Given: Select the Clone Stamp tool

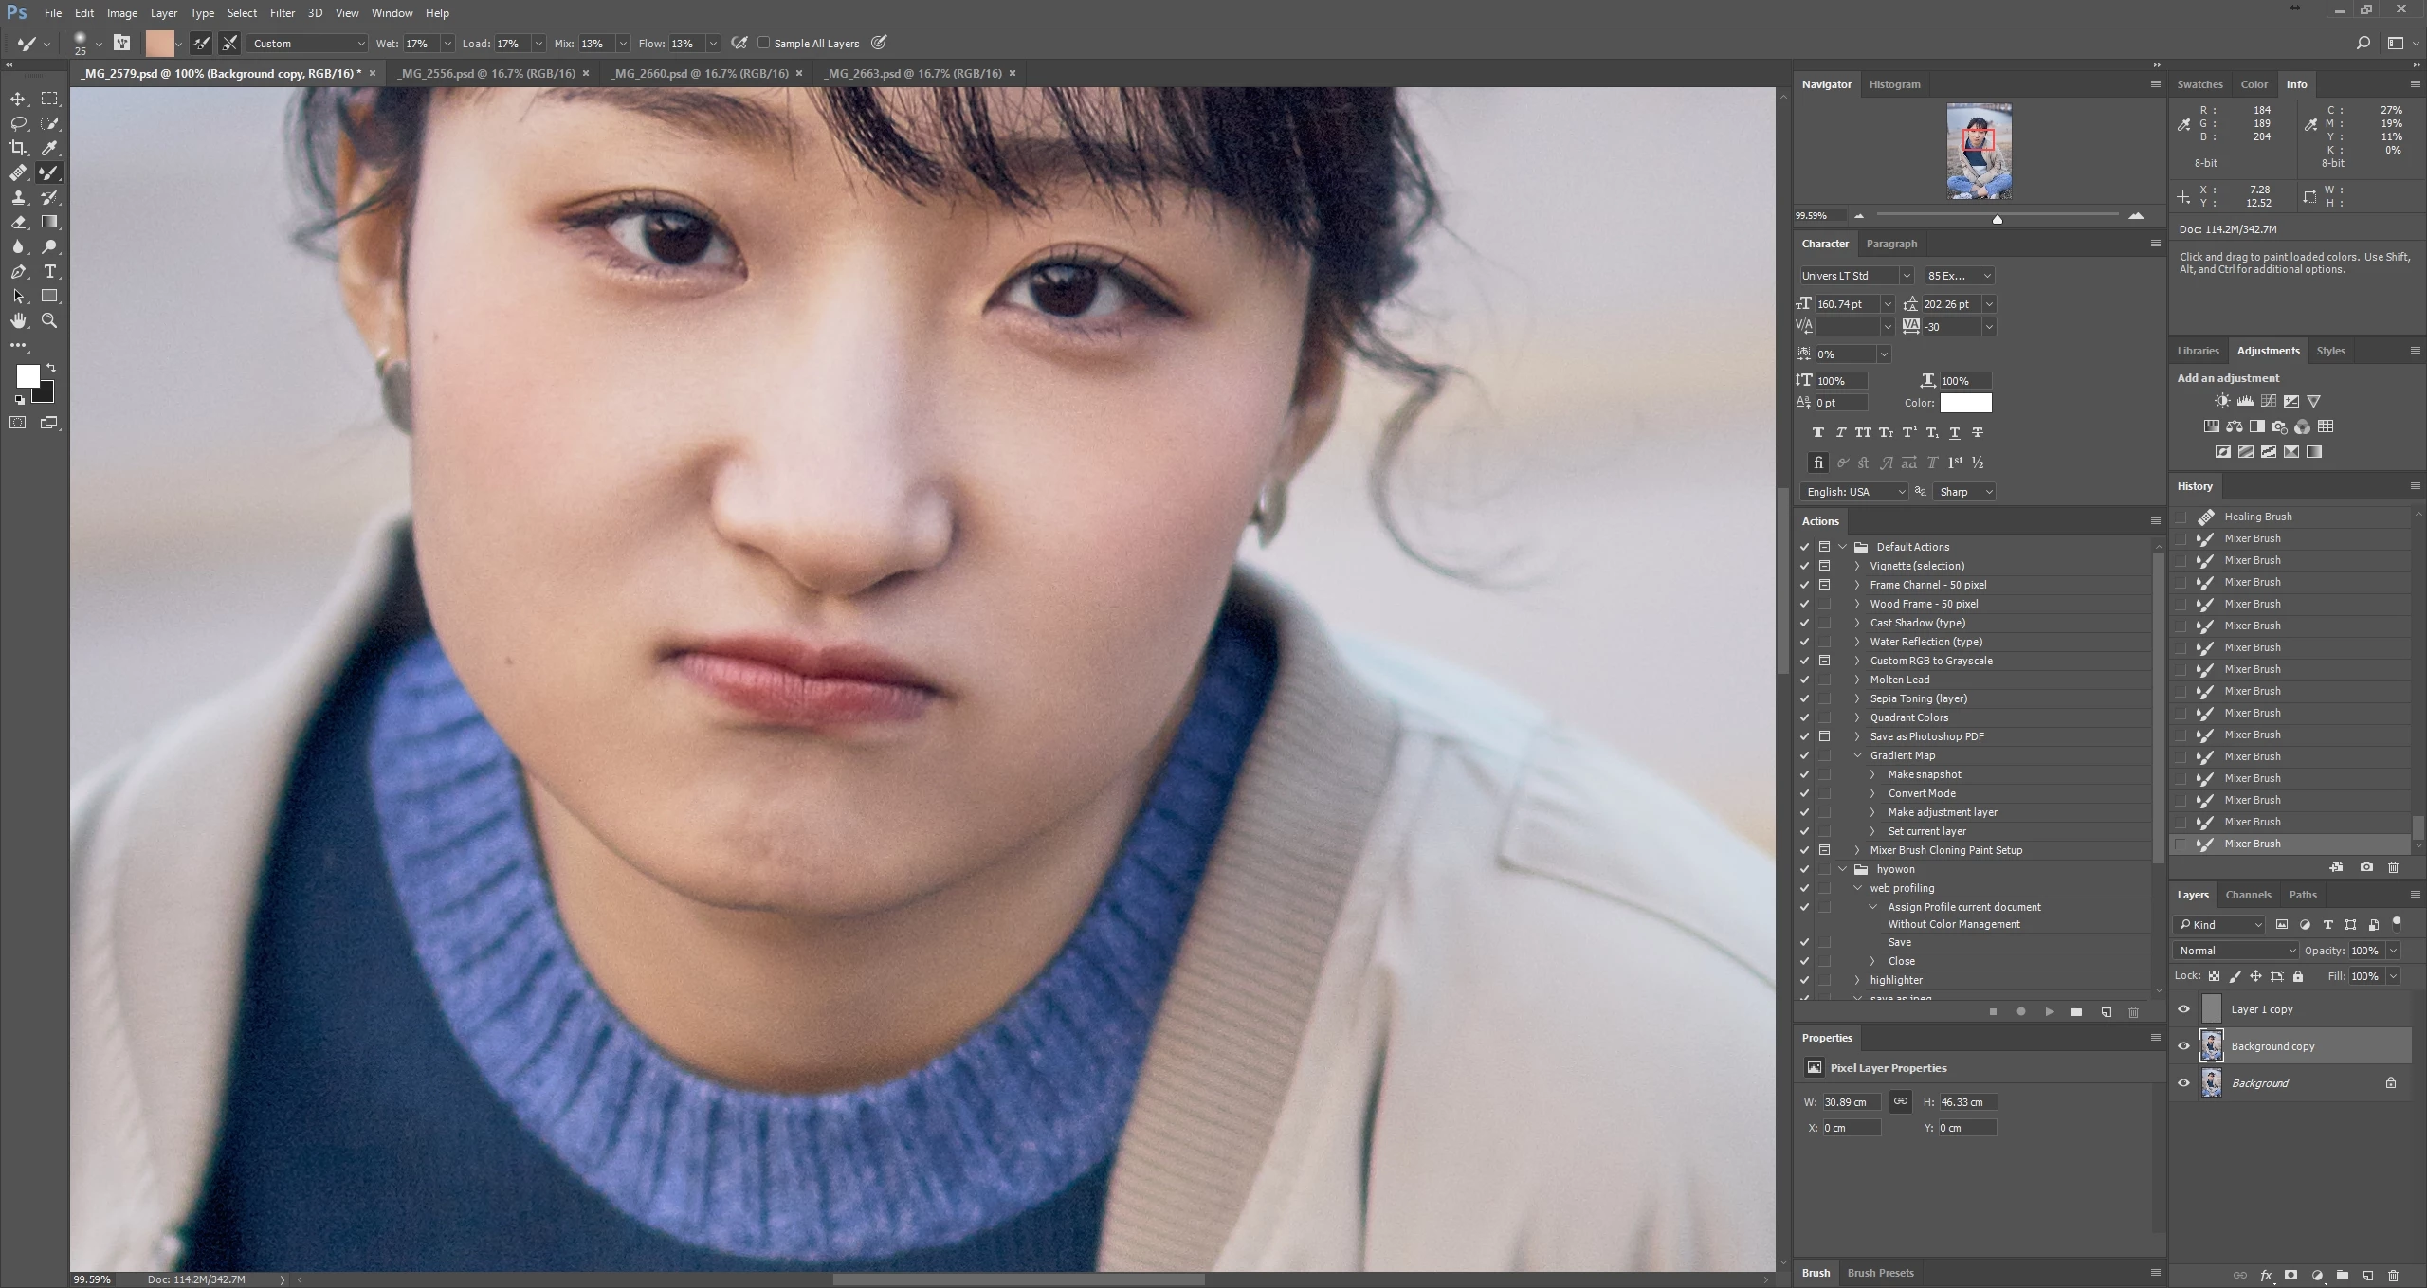Looking at the screenshot, I should [x=18, y=197].
